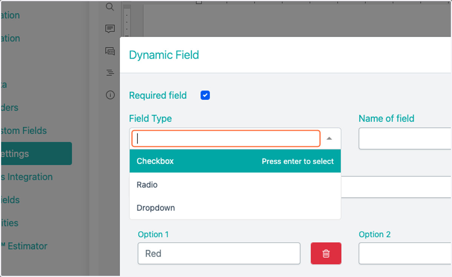The width and height of the screenshot is (452, 277).
Task: Click the Option 2 input box
Action: 405,253
